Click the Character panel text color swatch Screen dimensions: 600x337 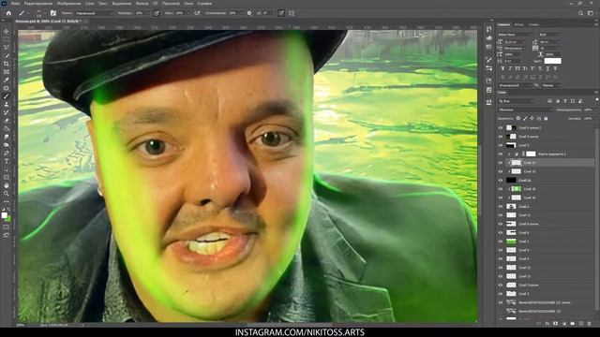(552, 61)
